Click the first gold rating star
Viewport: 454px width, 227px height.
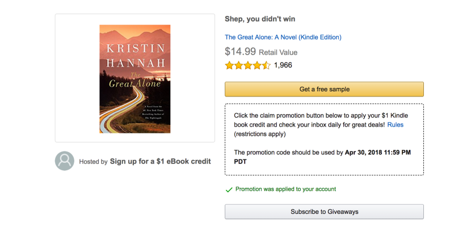point(229,65)
